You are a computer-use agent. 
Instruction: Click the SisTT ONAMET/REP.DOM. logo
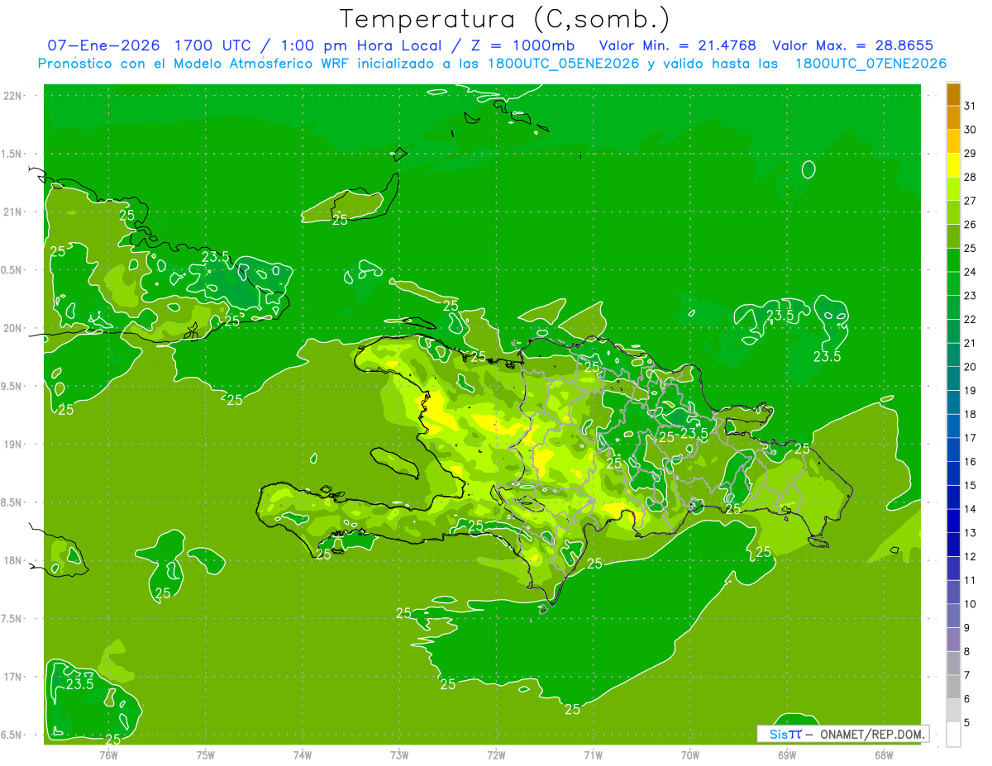(x=842, y=734)
